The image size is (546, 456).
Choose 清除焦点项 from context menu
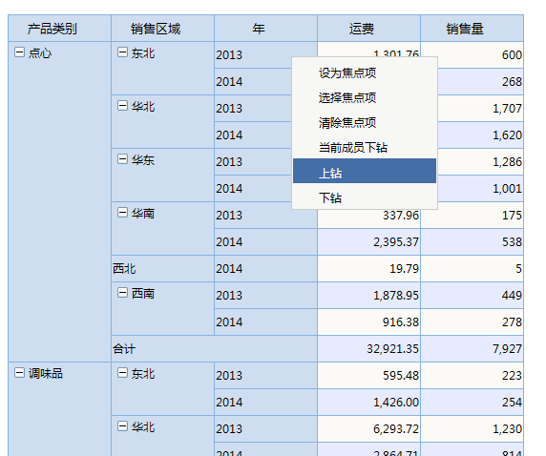click(365, 122)
